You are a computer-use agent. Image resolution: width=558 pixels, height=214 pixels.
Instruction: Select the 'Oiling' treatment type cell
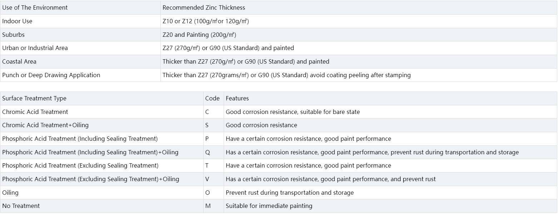pos(10,193)
